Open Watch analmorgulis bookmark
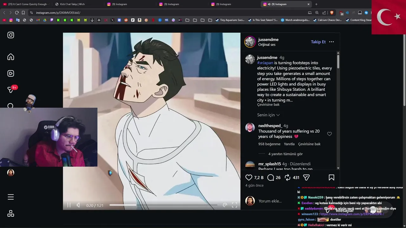The image size is (406, 228). (x=295, y=20)
